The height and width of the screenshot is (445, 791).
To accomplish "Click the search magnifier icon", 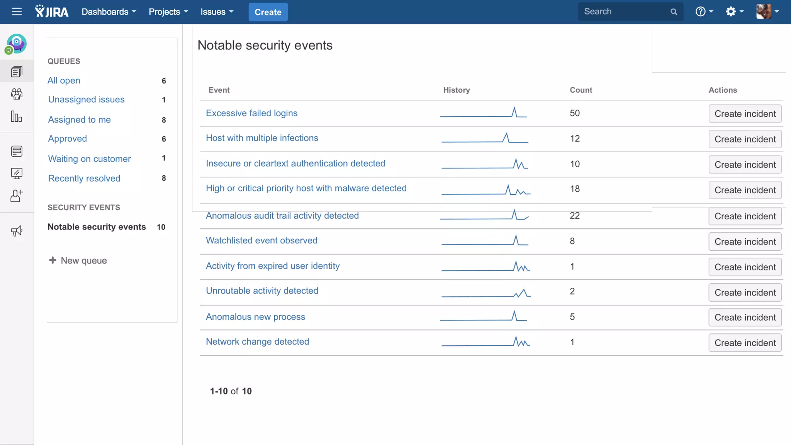I will pos(674,12).
